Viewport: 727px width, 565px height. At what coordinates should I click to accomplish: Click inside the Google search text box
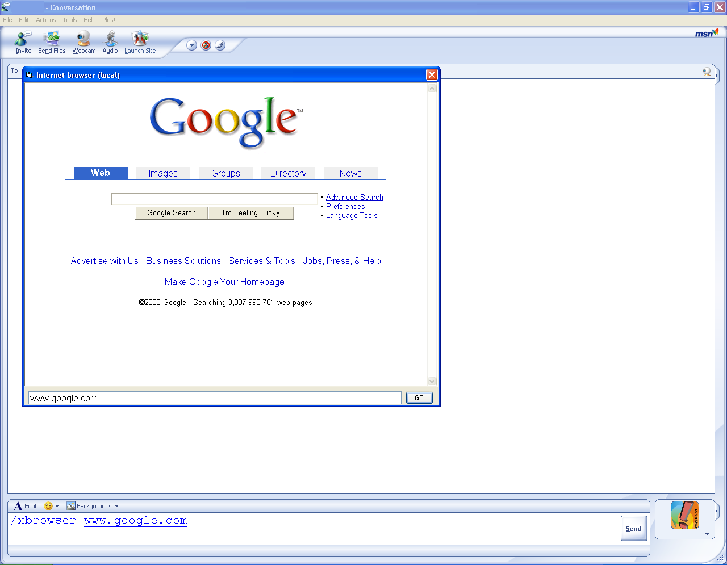click(x=215, y=199)
